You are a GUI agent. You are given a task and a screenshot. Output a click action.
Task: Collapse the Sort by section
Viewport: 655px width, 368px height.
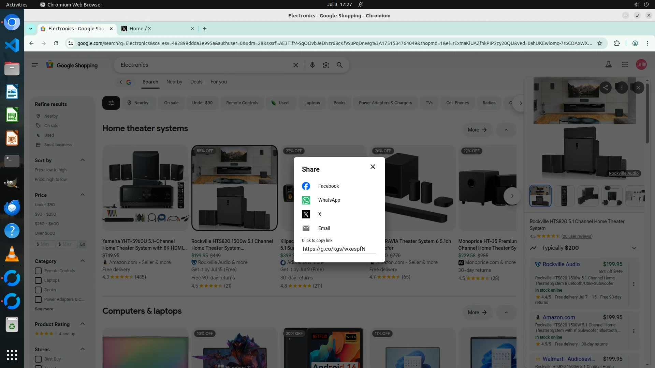[82, 160]
